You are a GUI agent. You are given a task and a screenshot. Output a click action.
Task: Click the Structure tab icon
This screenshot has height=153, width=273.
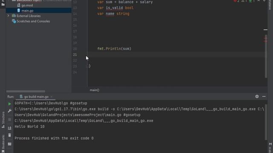pos(3,127)
